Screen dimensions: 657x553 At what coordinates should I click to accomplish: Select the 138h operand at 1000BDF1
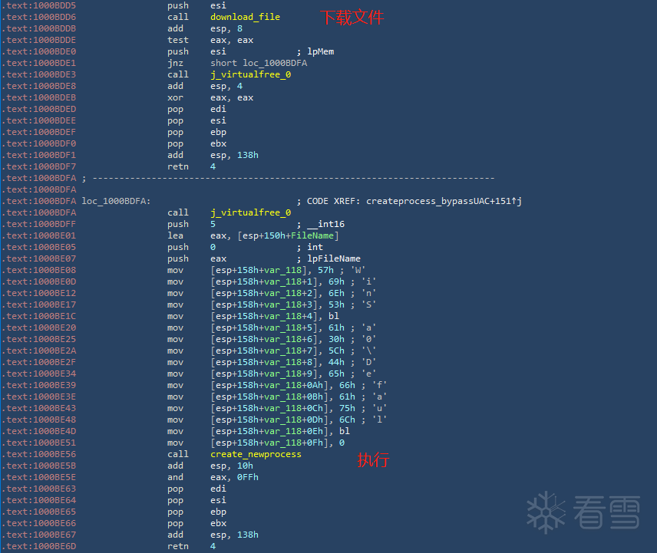[x=248, y=155]
